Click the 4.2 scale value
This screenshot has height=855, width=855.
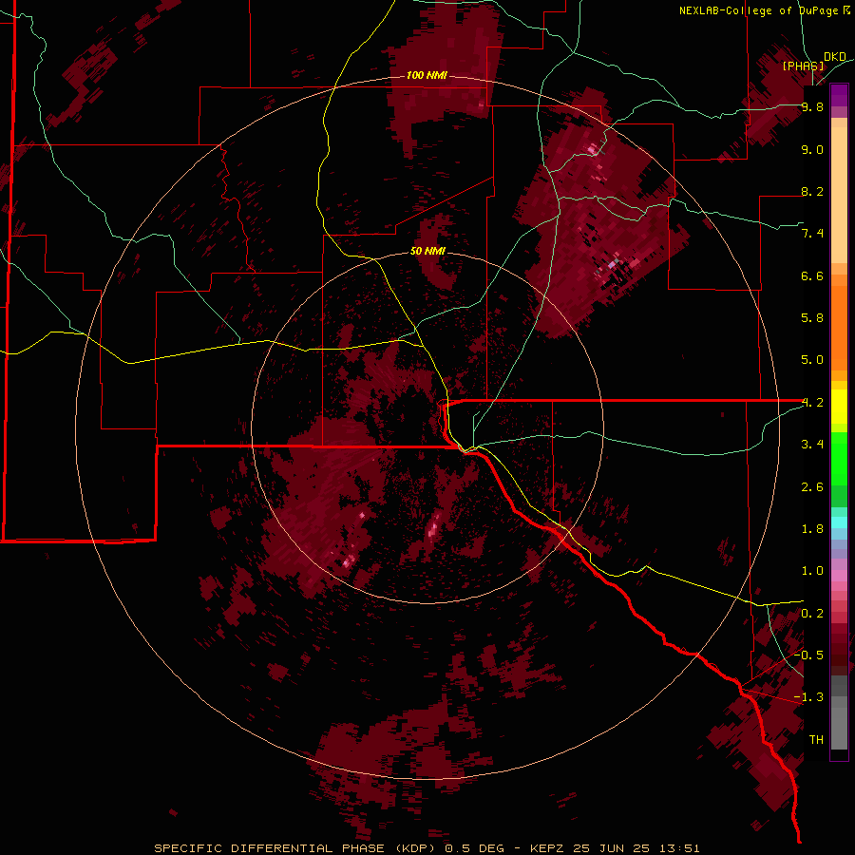[812, 403]
